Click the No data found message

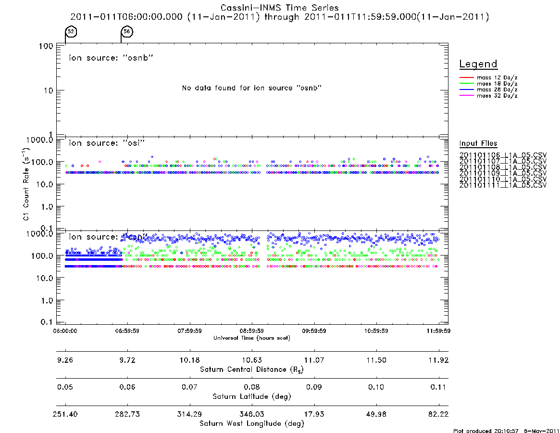[252, 88]
